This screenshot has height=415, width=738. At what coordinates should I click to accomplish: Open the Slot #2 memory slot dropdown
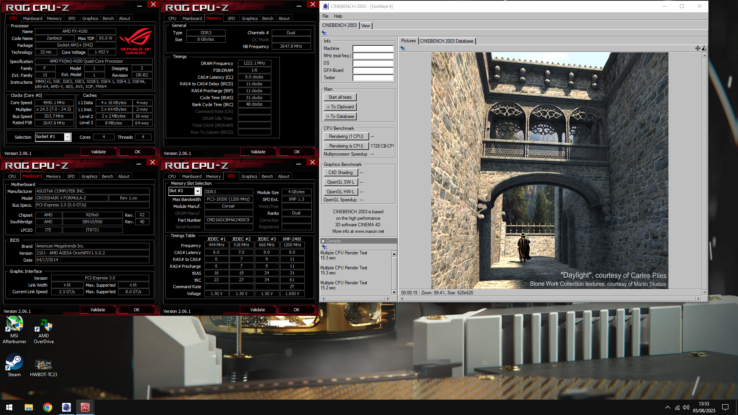[198, 191]
